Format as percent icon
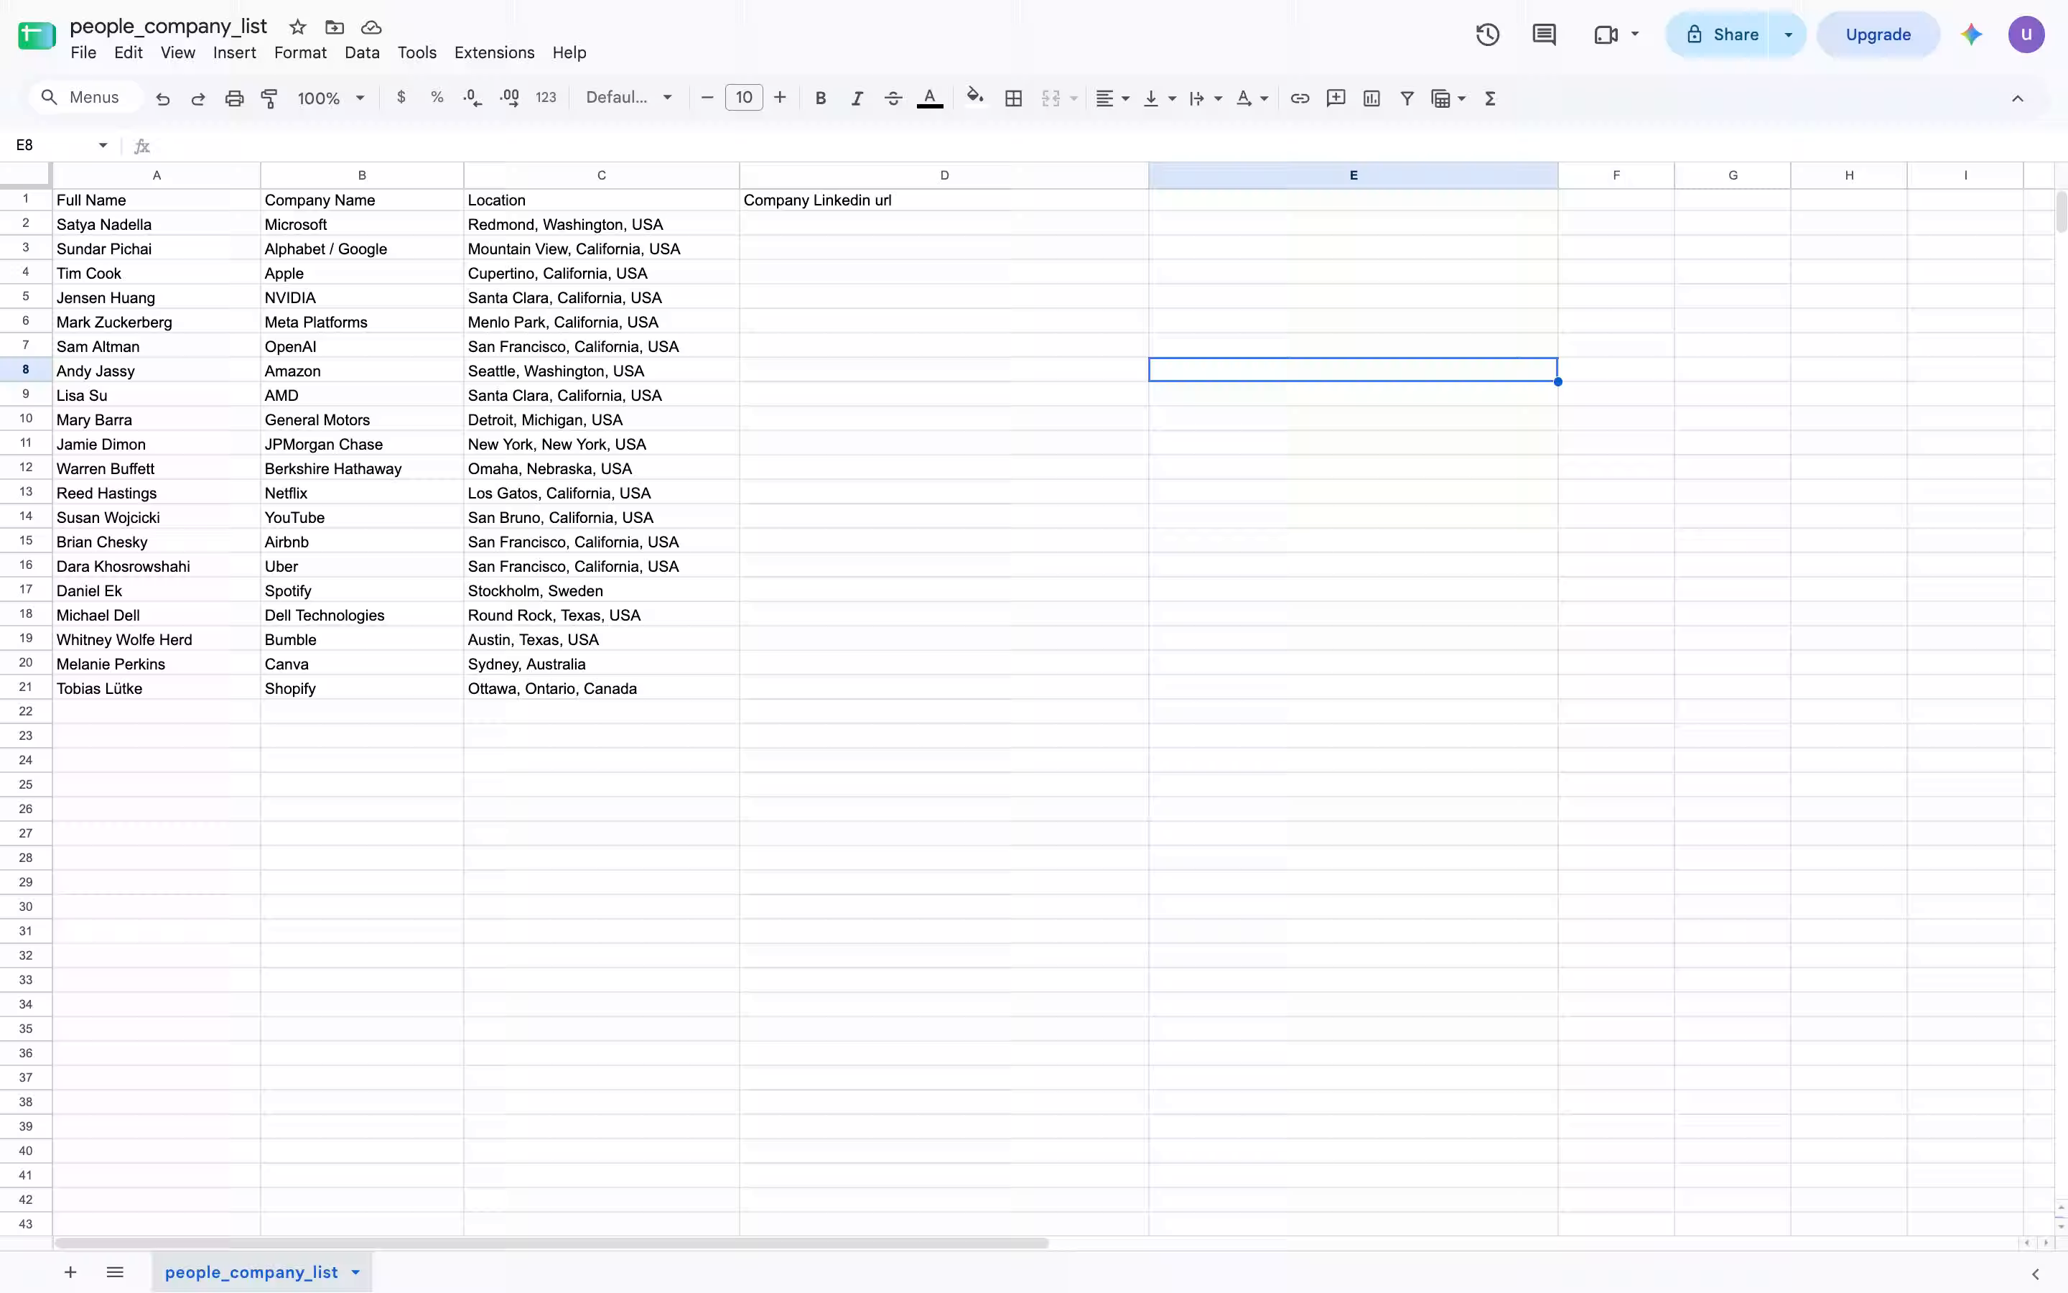Screen dimensions: 2068x1293 coord(437,98)
